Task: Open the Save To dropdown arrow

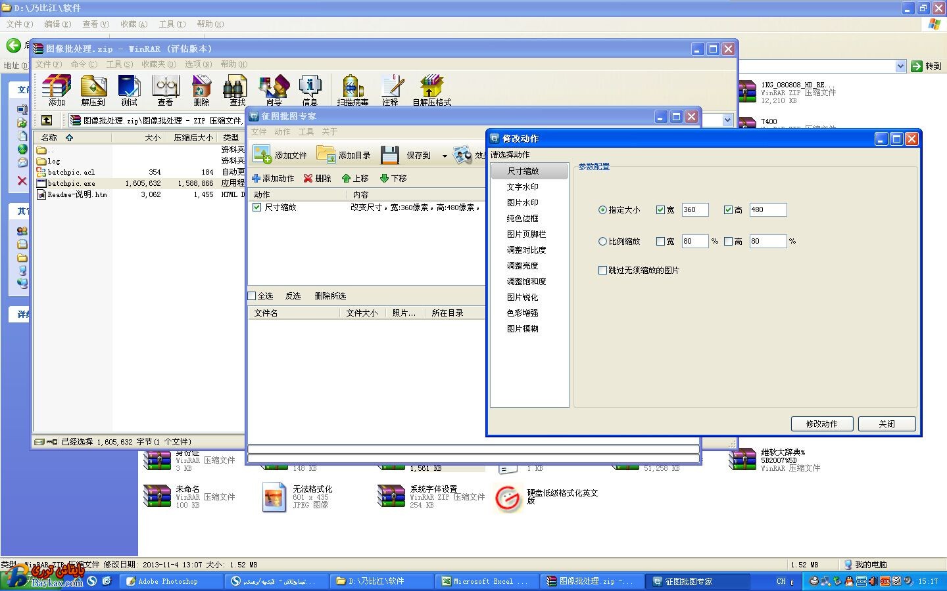Action: point(445,156)
